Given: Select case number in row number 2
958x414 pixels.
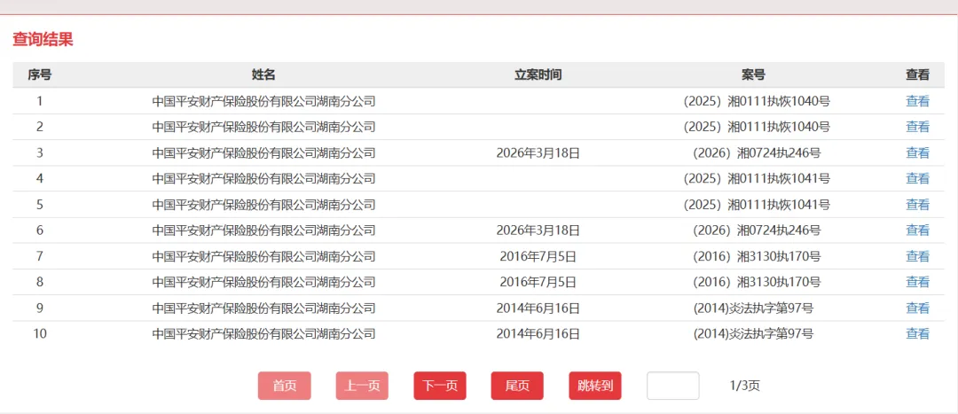Looking at the screenshot, I should 757,127.
